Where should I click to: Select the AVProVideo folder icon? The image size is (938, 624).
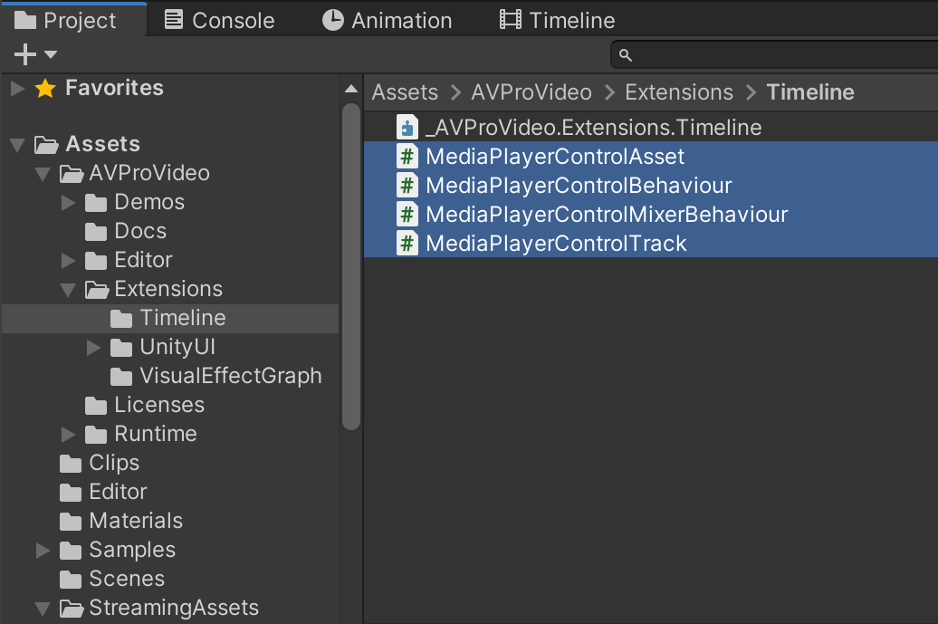point(72,174)
